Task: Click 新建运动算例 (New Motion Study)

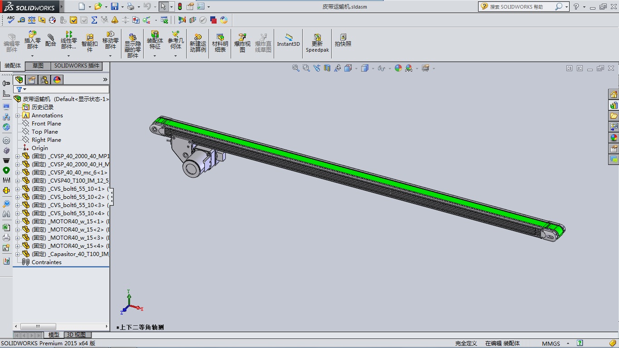Action: click(198, 43)
